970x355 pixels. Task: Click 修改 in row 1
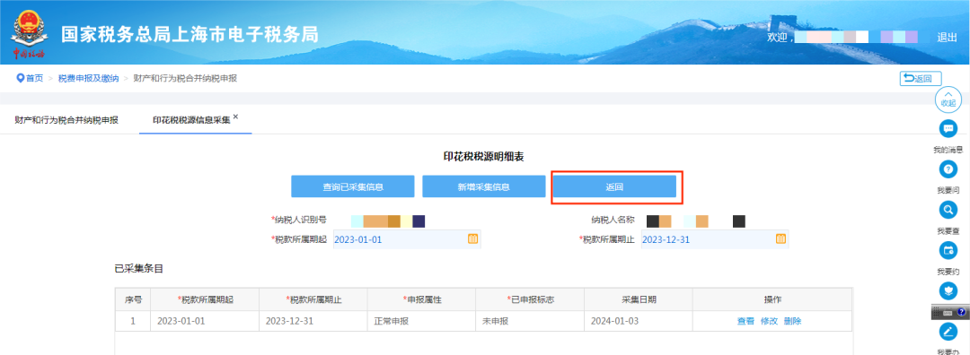point(769,321)
